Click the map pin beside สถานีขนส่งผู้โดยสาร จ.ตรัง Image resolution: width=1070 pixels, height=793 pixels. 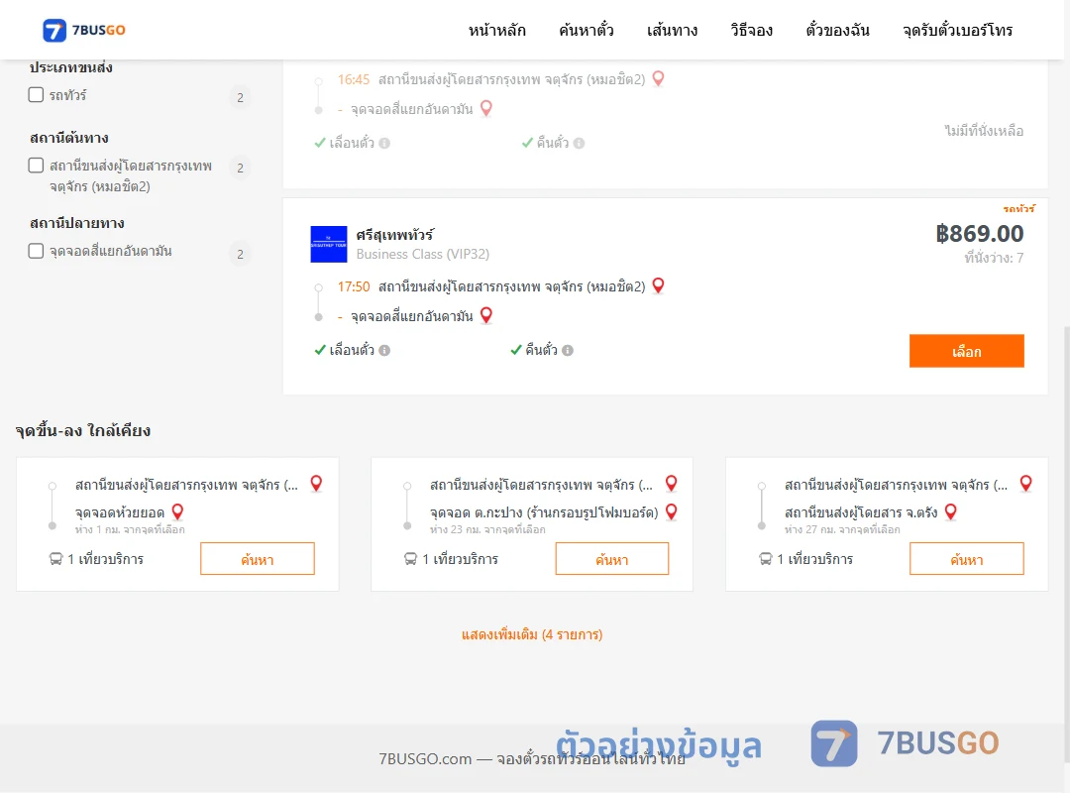click(950, 511)
